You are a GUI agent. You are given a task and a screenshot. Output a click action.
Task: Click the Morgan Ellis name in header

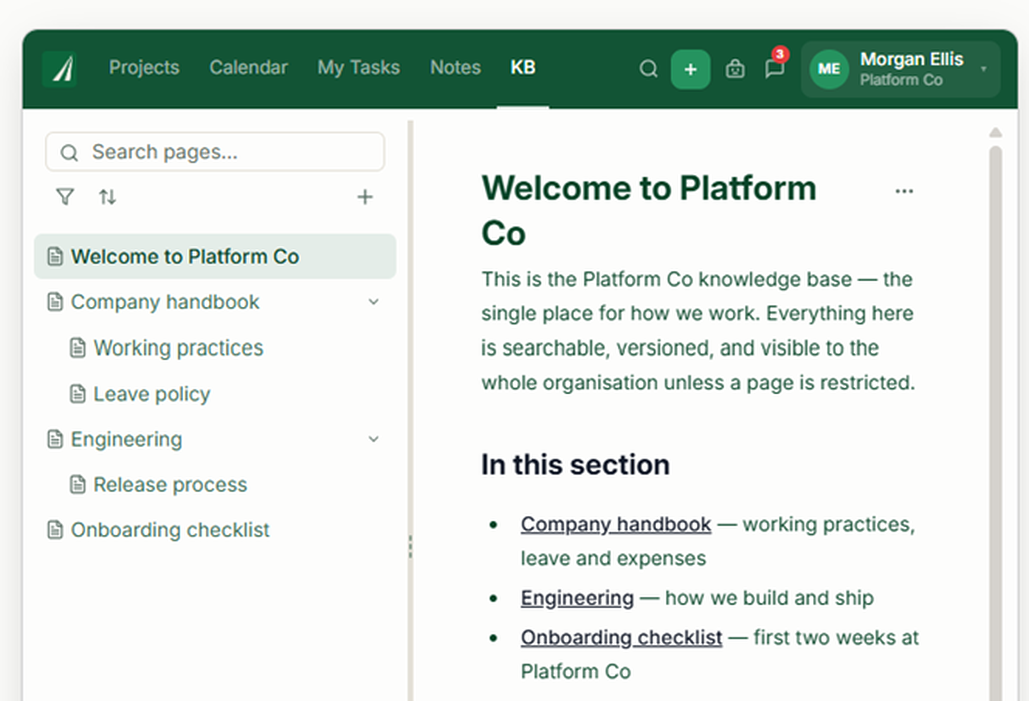pyautogui.click(x=912, y=59)
